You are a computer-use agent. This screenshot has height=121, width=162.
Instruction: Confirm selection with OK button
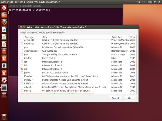[130, 98]
